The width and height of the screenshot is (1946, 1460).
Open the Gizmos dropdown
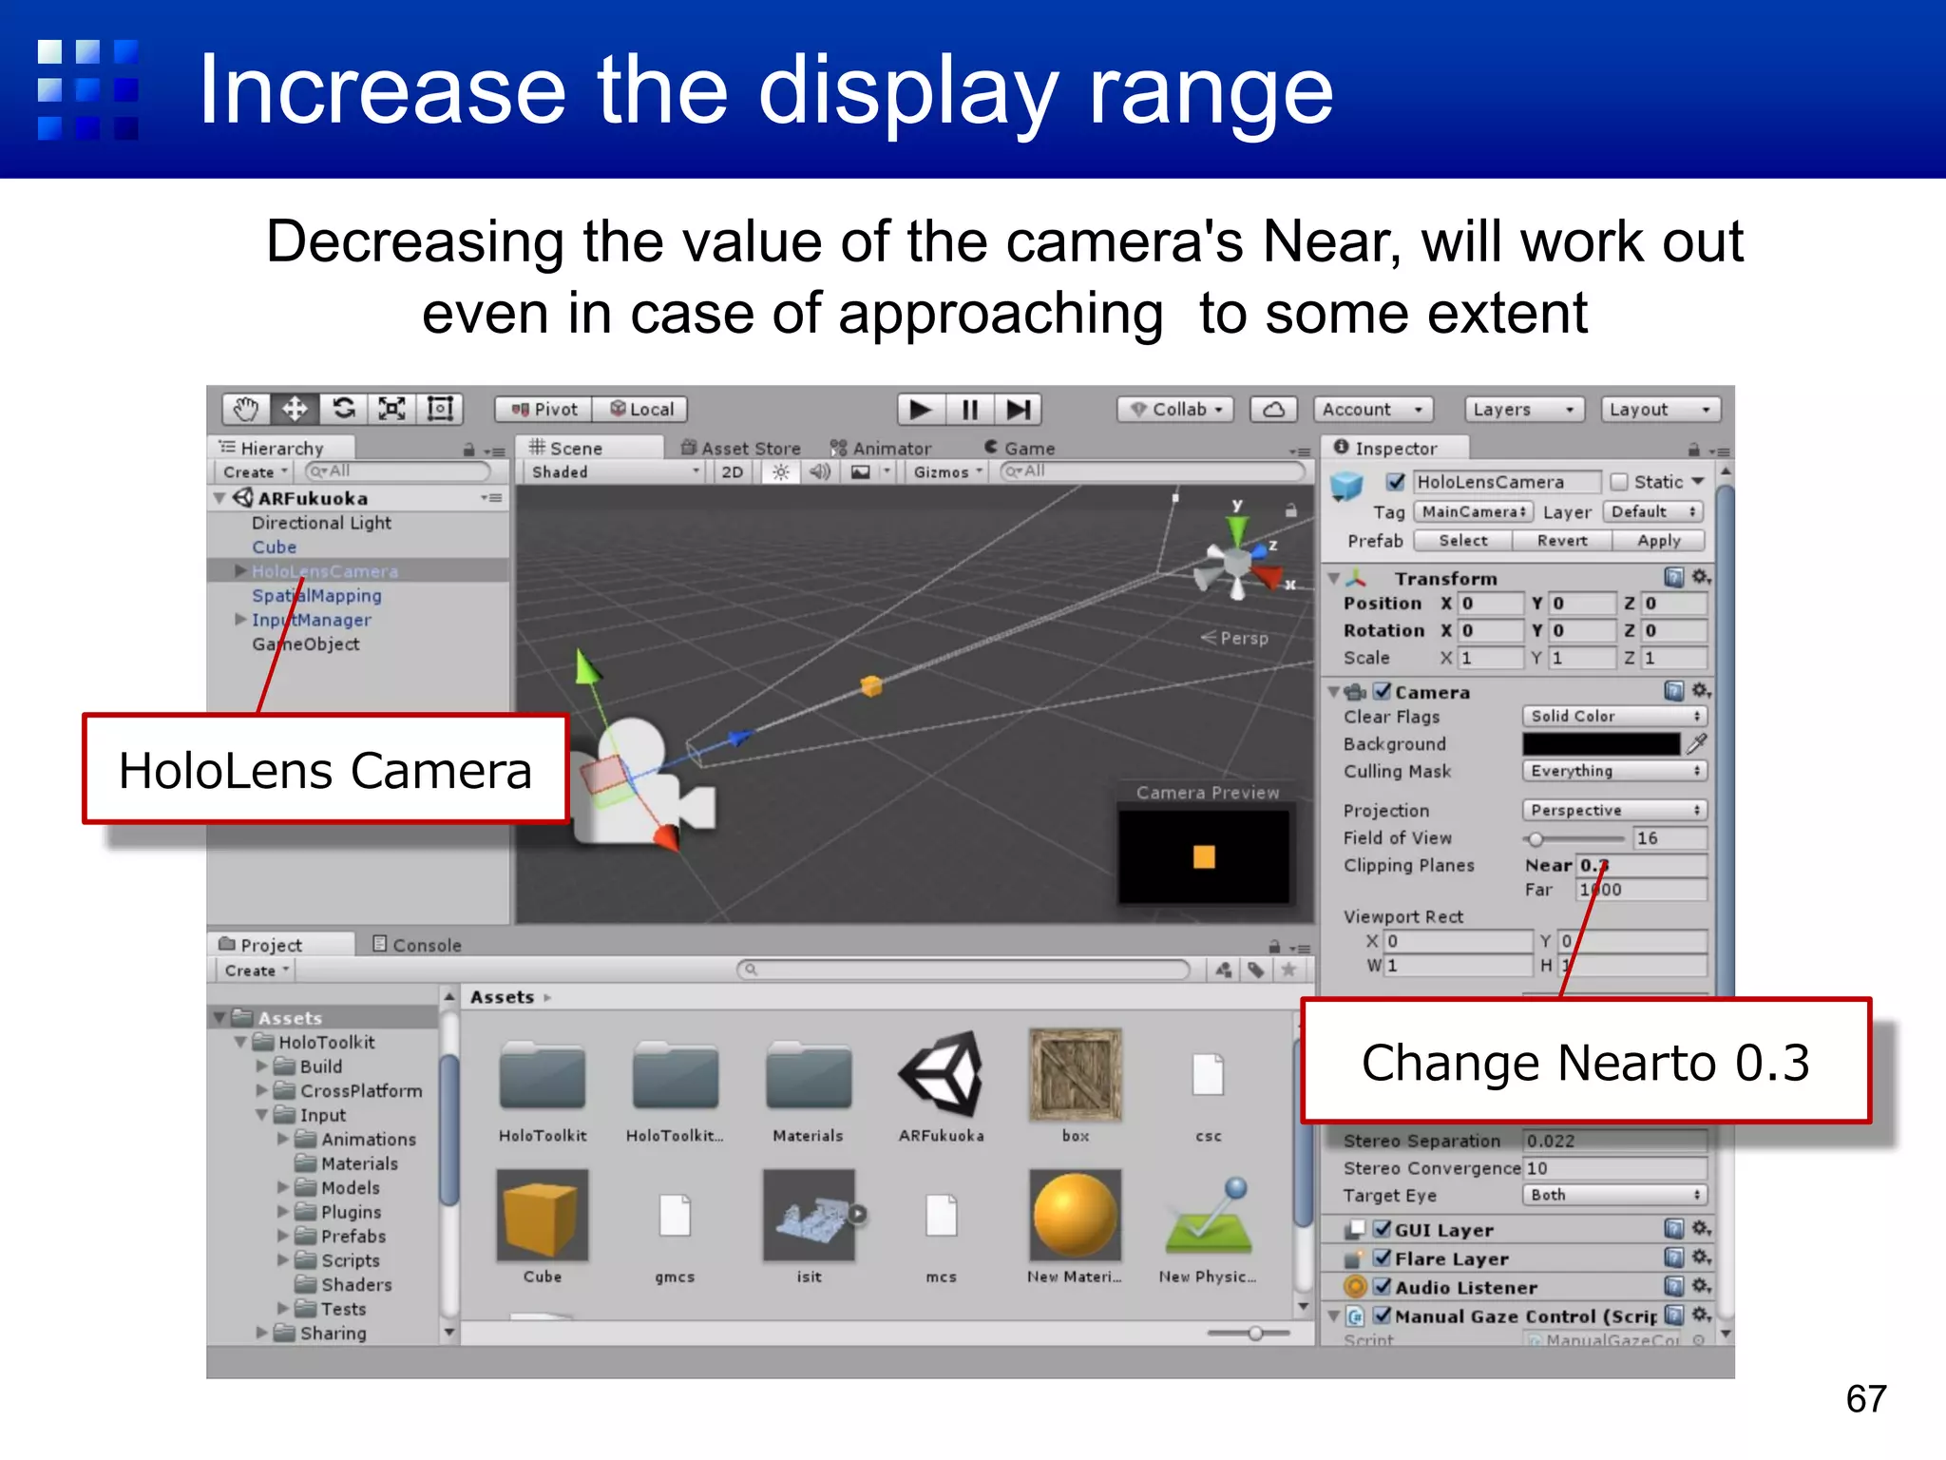click(x=947, y=472)
